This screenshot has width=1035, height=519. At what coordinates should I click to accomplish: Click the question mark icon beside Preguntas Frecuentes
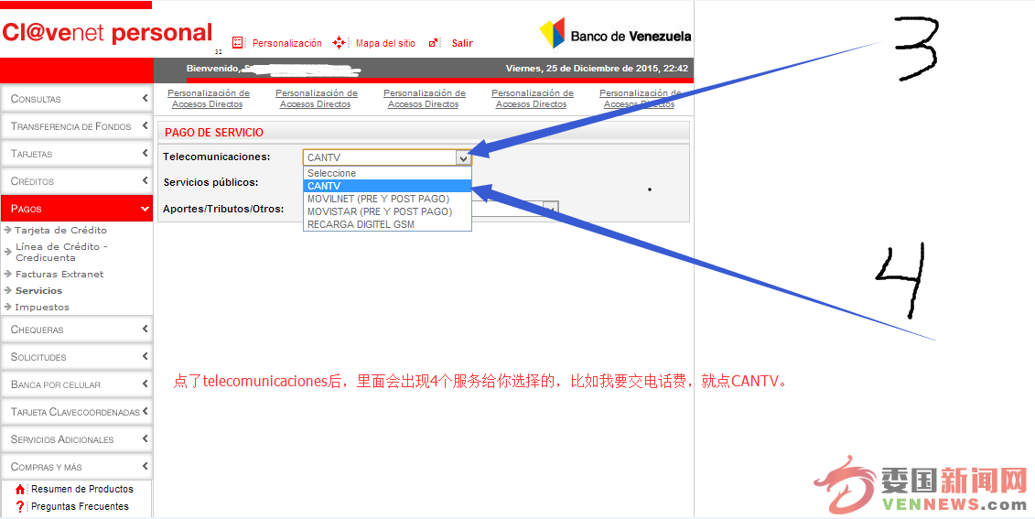coord(20,506)
